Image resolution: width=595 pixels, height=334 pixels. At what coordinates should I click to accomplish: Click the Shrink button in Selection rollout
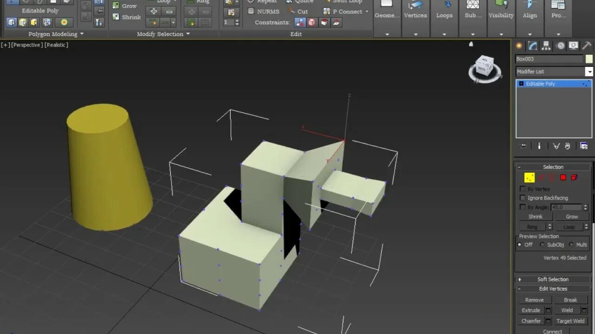click(535, 217)
